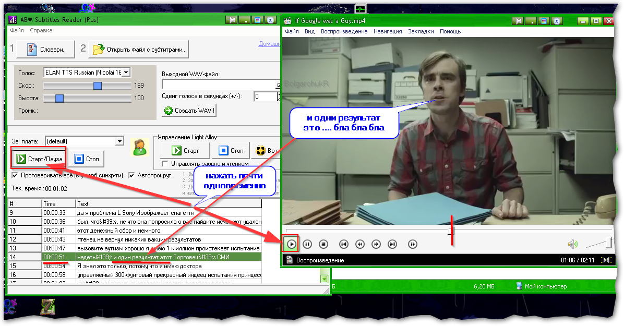The width and height of the screenshot is (624, 326).
Task: Skip to next track in the player
Action: coord(392,244)
